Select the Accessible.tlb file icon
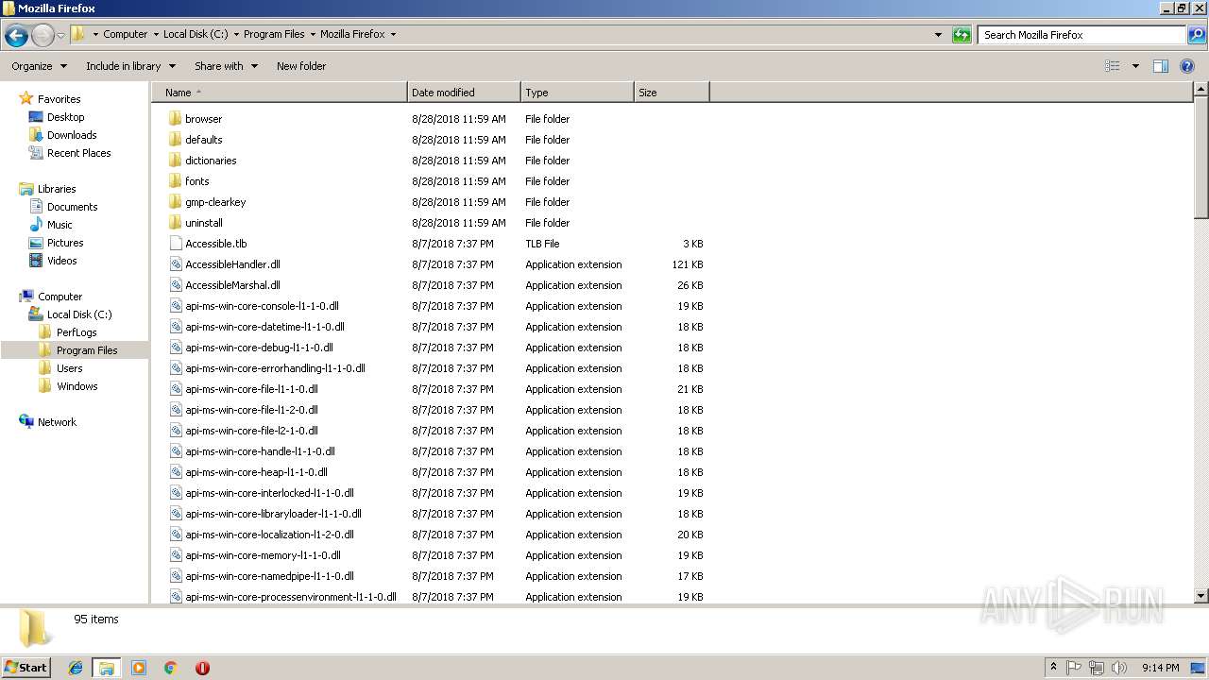Image resolution: width=1209 pixels, height=680 pixels. coord(176,244)
